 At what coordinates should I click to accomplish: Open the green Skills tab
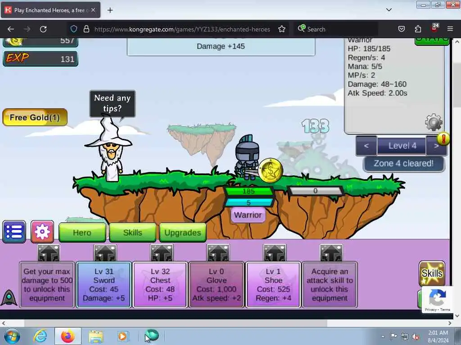coord(133,232)
